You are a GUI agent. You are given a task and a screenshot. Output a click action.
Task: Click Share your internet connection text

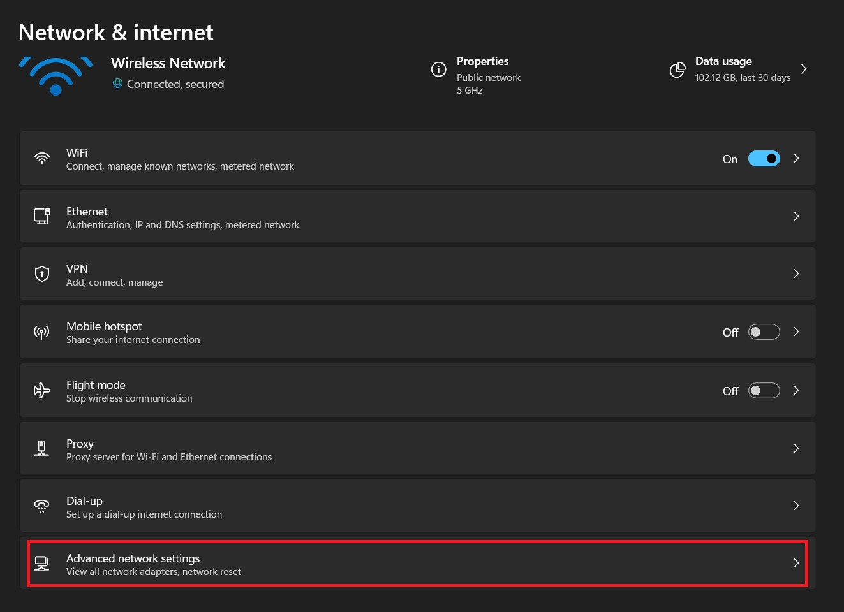133,340
